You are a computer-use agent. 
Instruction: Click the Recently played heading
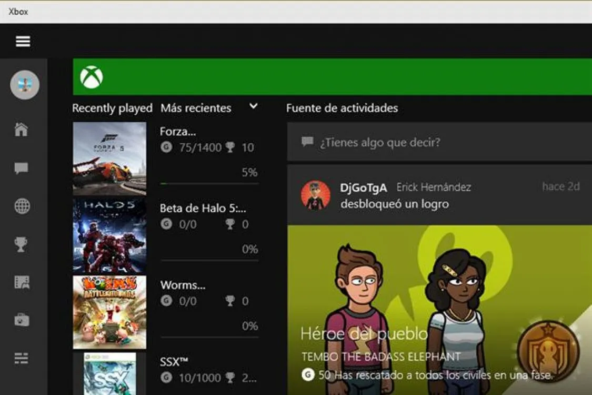112,108
